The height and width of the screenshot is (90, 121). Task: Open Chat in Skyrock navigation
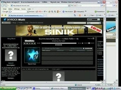[x=26, y=23]
